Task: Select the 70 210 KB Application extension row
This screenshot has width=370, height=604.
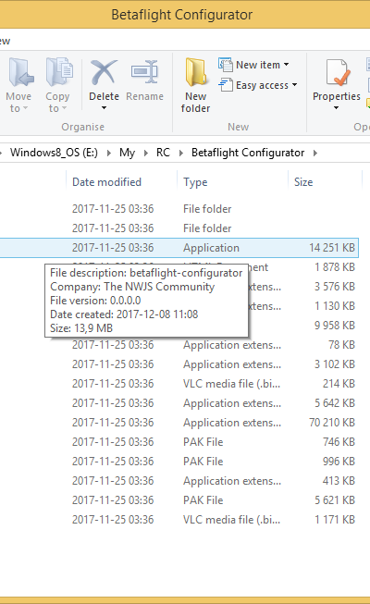Action: [x=179, y=423]
